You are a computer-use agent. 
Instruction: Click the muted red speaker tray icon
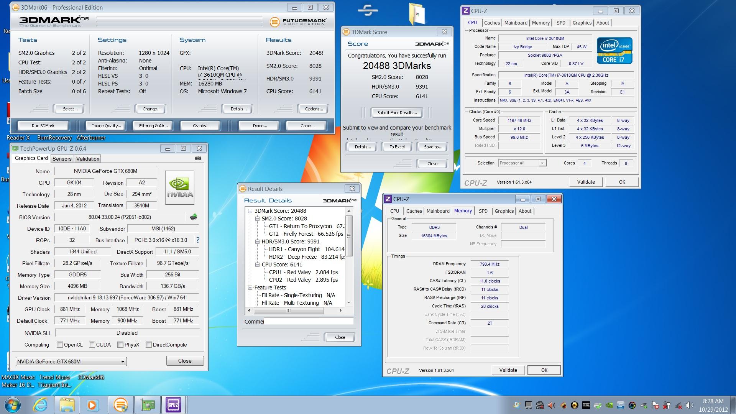point(551,405)
